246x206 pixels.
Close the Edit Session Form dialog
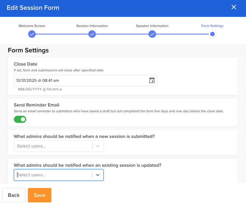click(x=234, y=7)
